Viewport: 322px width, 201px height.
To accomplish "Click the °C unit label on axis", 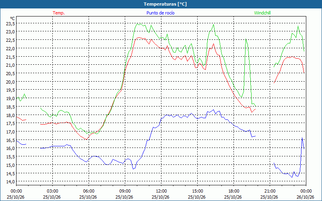I will [12, 18].
